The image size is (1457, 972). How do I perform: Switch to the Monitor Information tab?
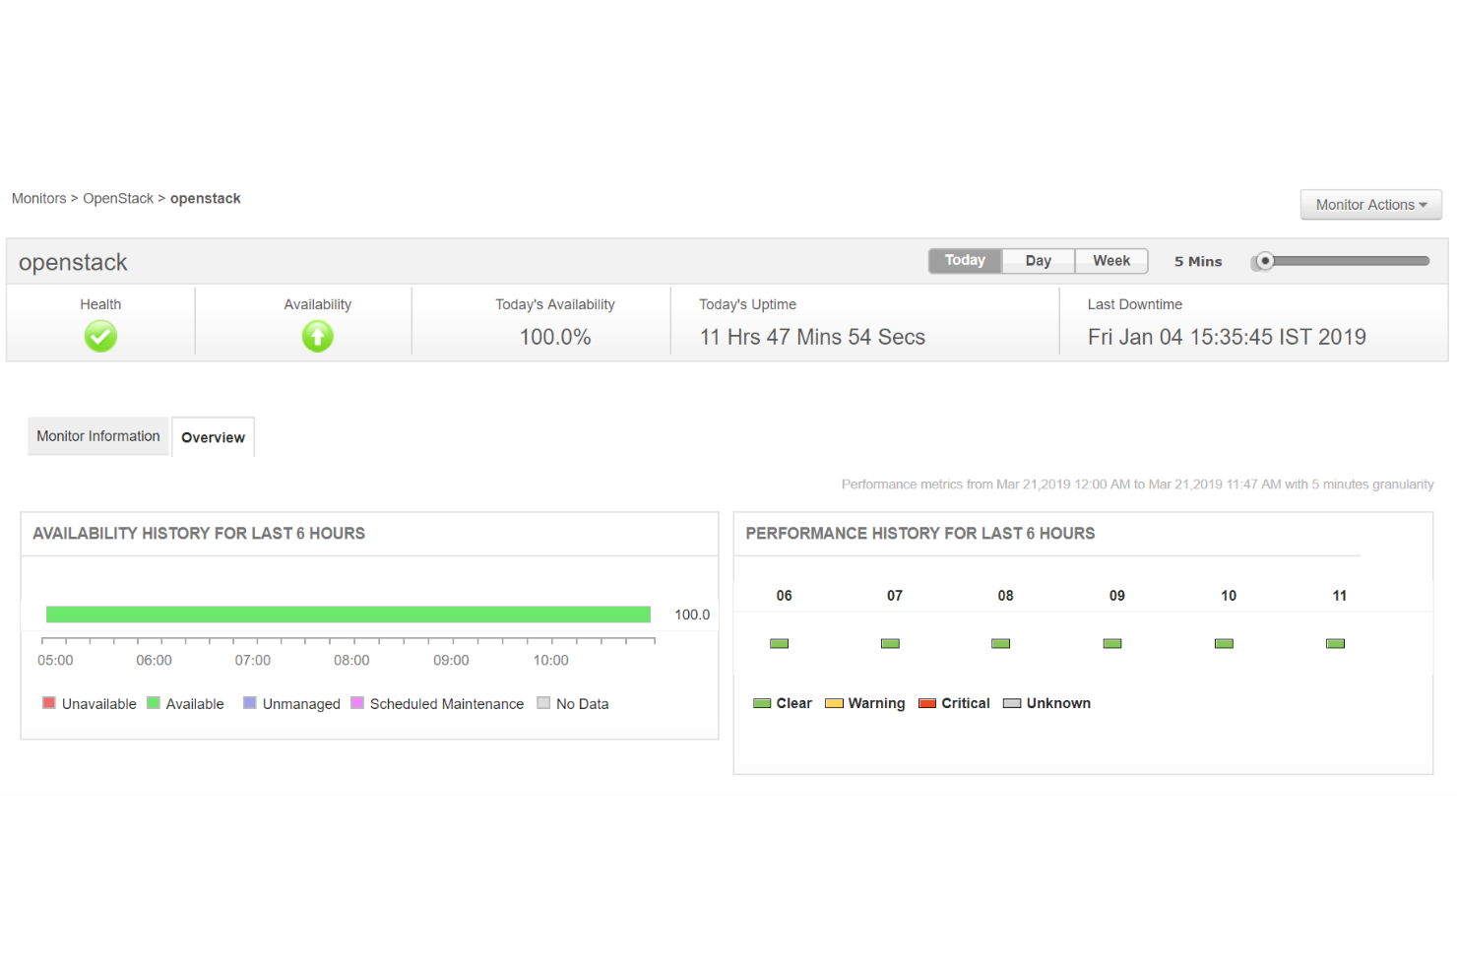(97, 436)
